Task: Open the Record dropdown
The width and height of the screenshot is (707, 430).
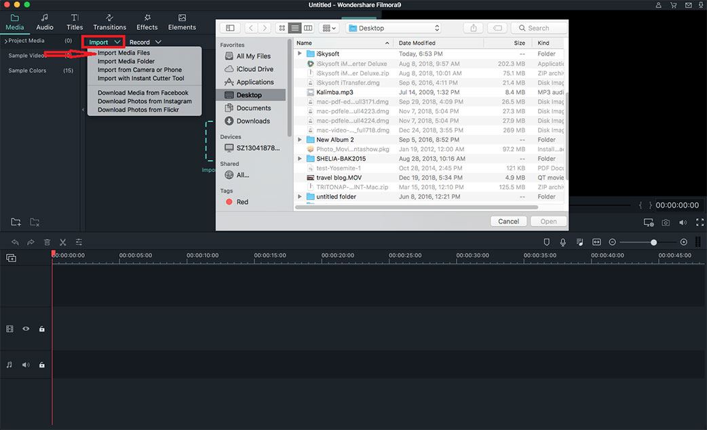Action: 145,42
